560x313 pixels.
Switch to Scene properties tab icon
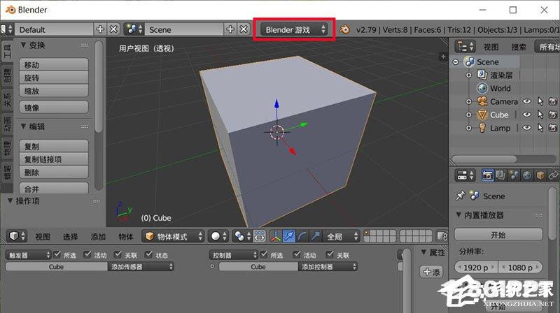click(x=514, y=175)
